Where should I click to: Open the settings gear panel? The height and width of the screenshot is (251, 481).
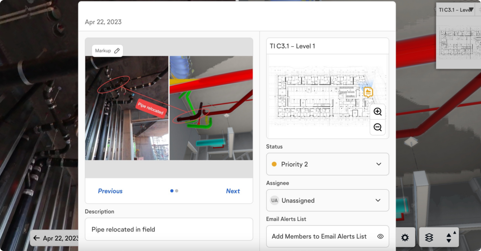pyautogui.click(x=405, y=238)
